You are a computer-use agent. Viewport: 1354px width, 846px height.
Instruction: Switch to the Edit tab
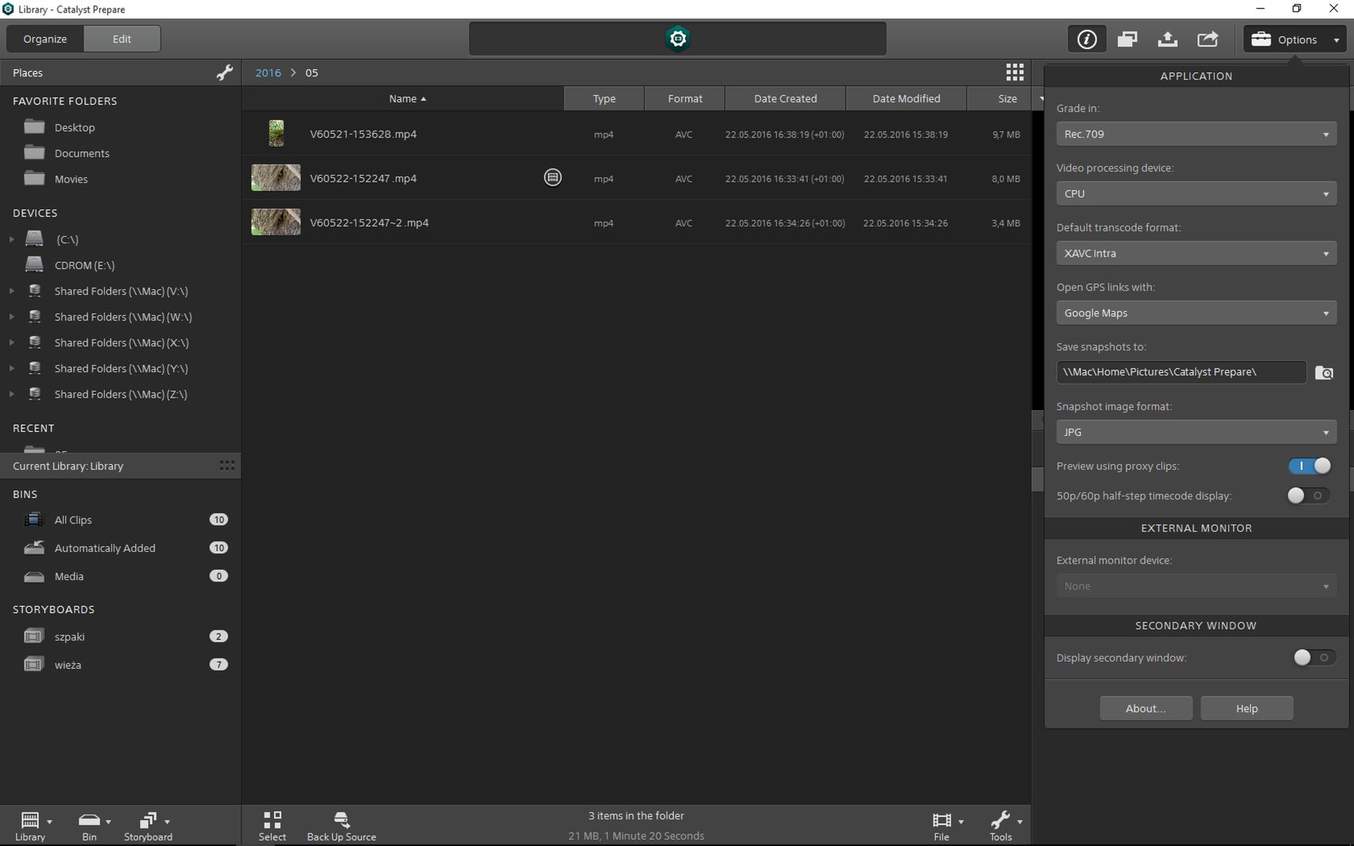[122, 39]
